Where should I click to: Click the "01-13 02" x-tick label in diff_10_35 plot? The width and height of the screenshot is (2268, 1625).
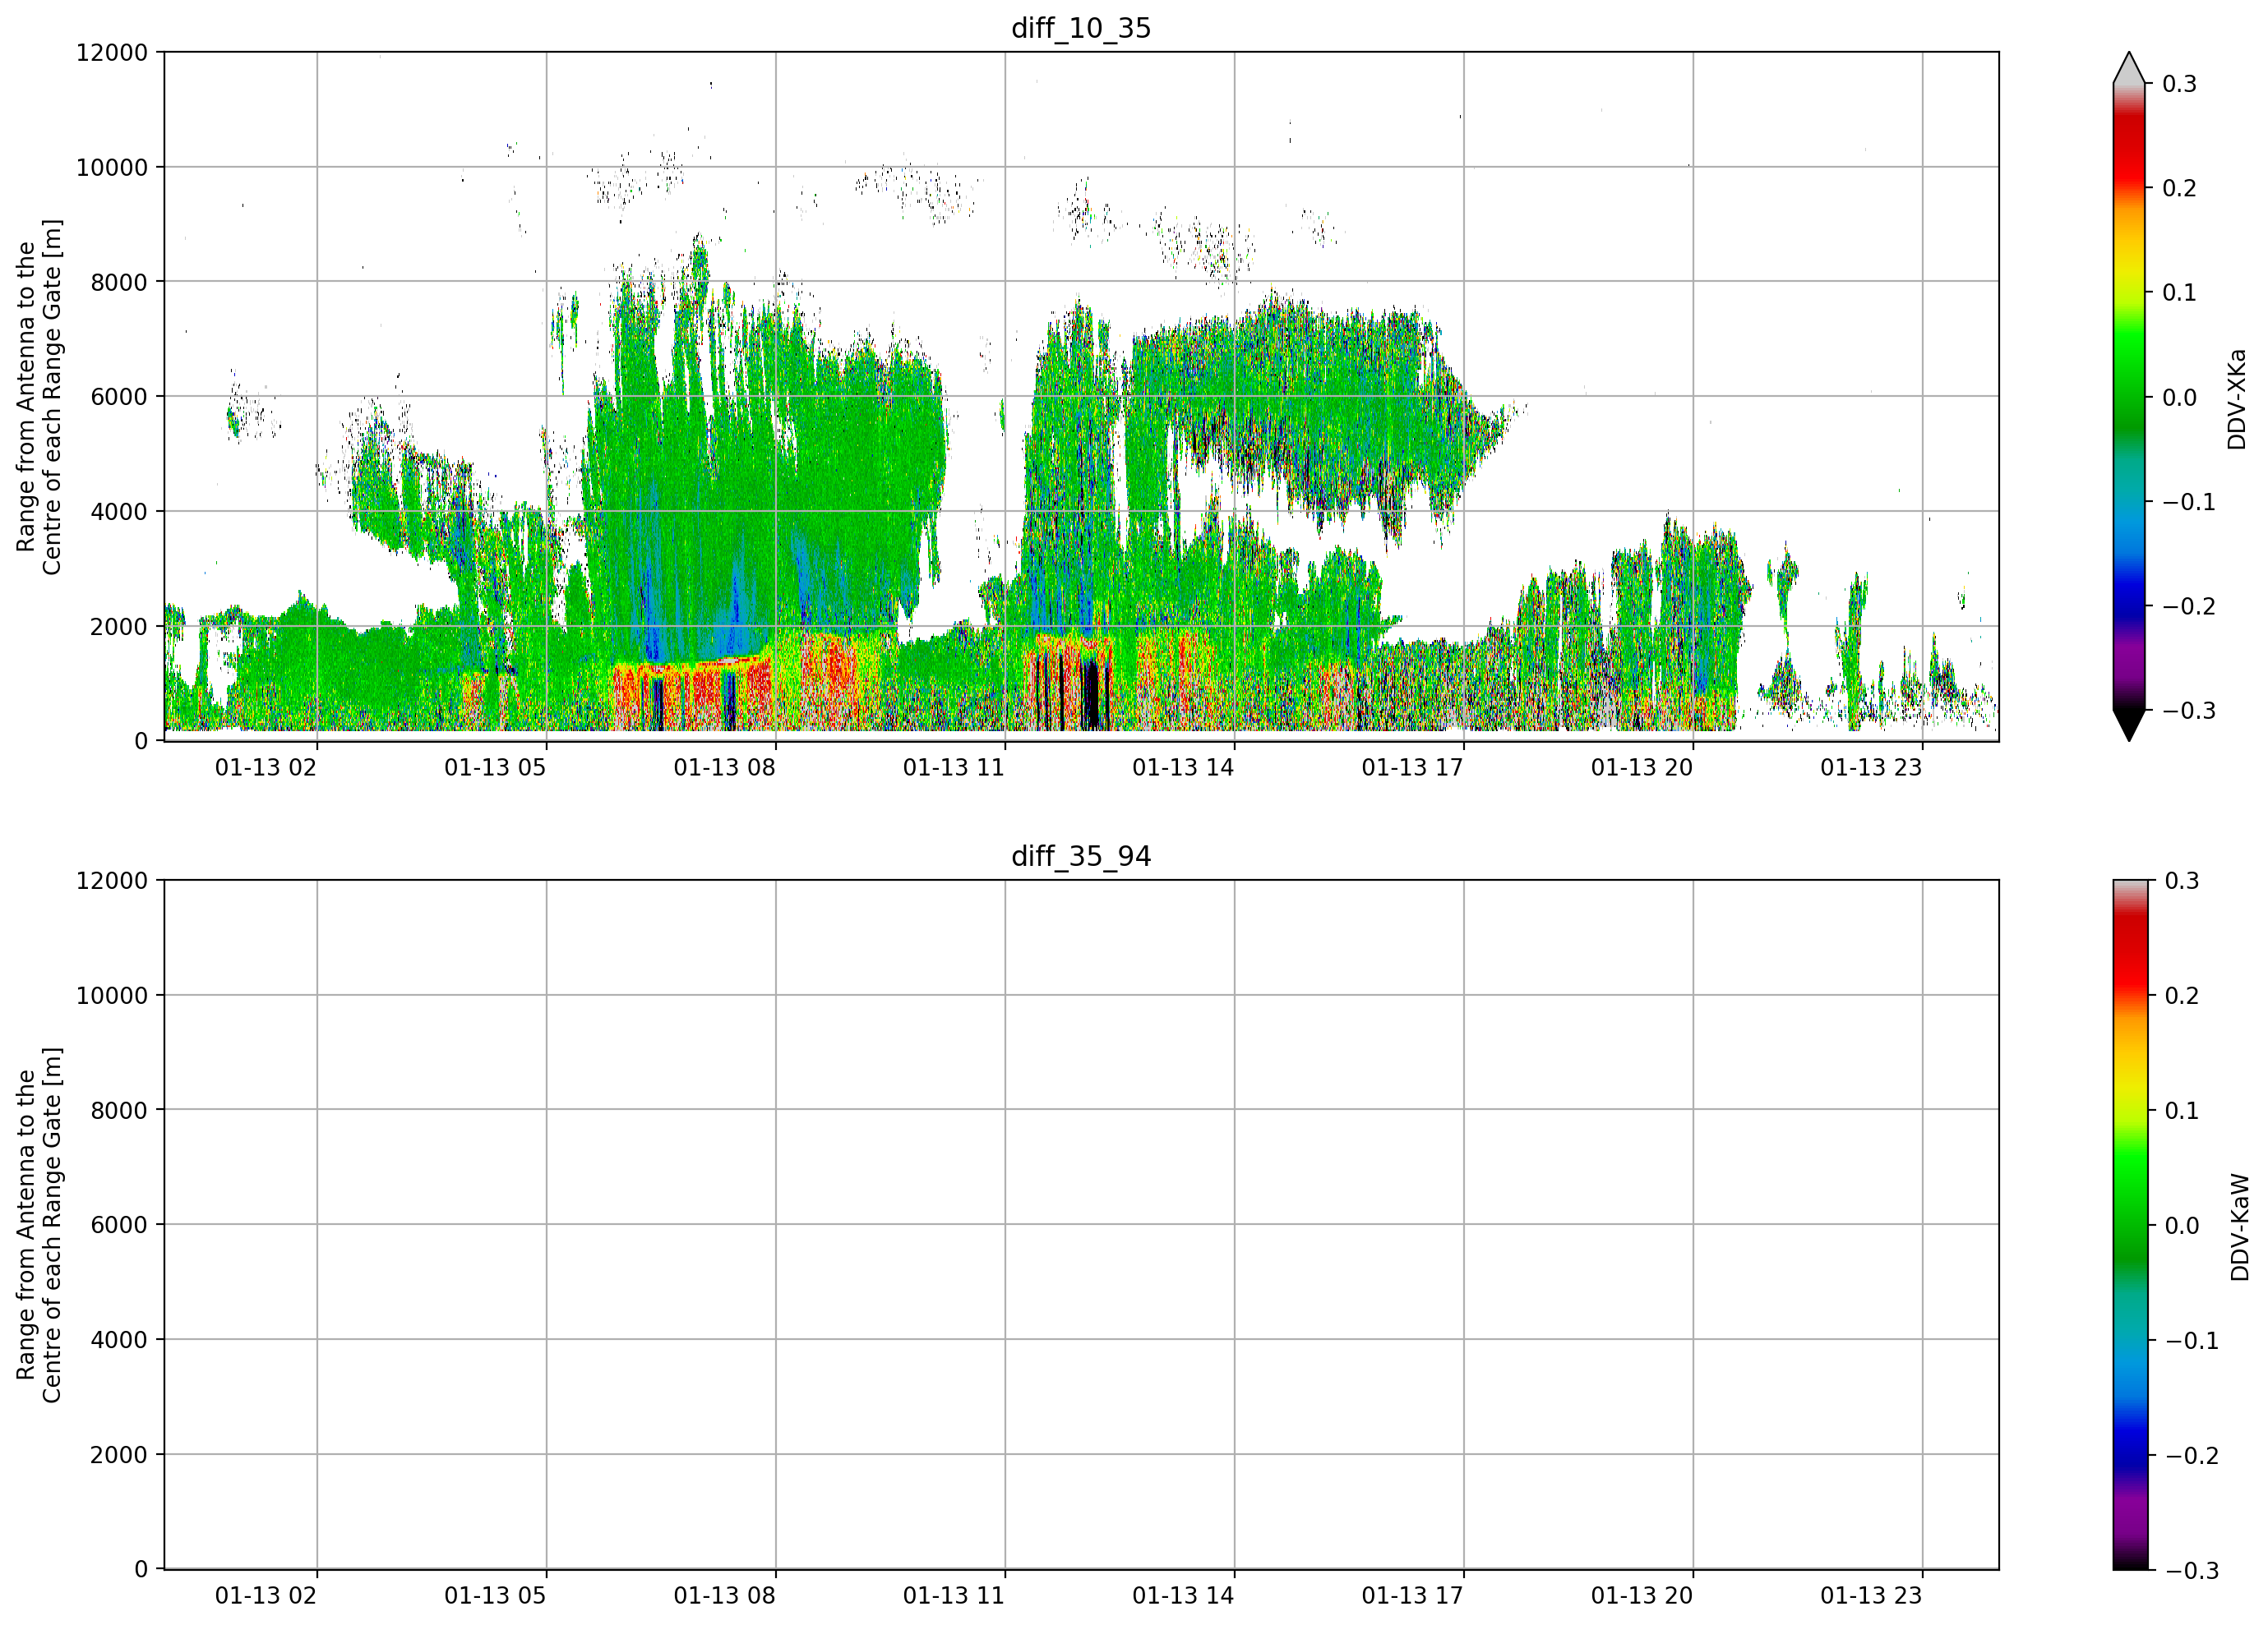point(266,767)
